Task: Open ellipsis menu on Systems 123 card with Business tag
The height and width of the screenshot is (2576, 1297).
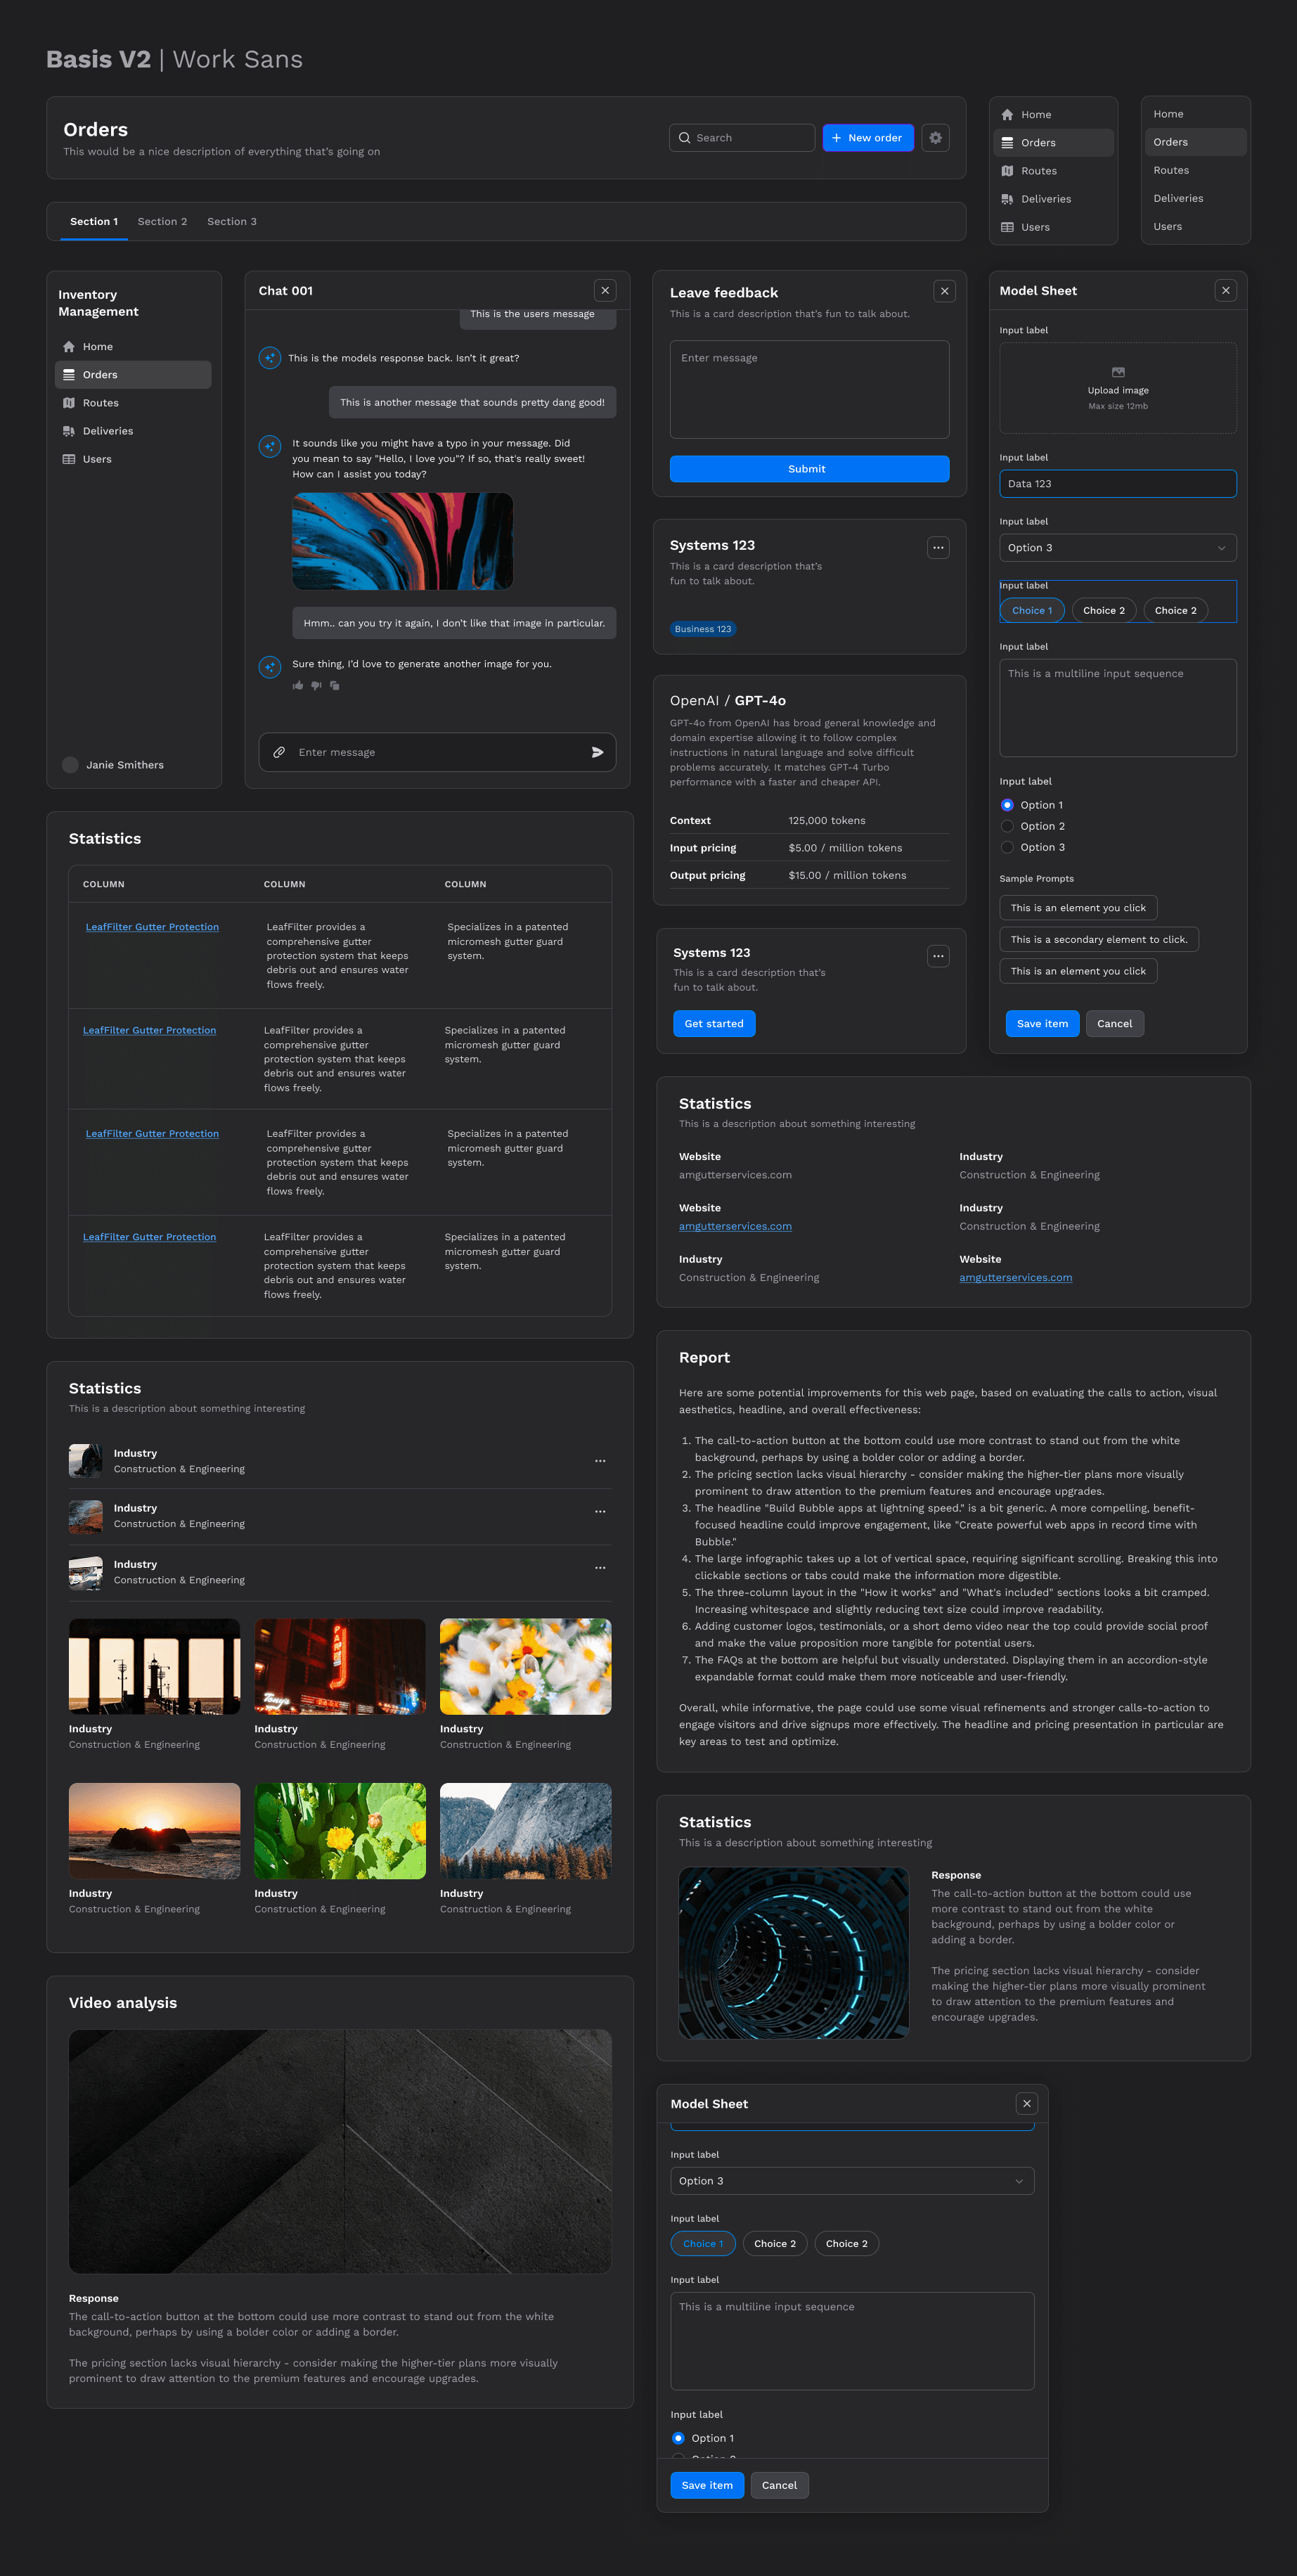Action: [x=937, y=547]
